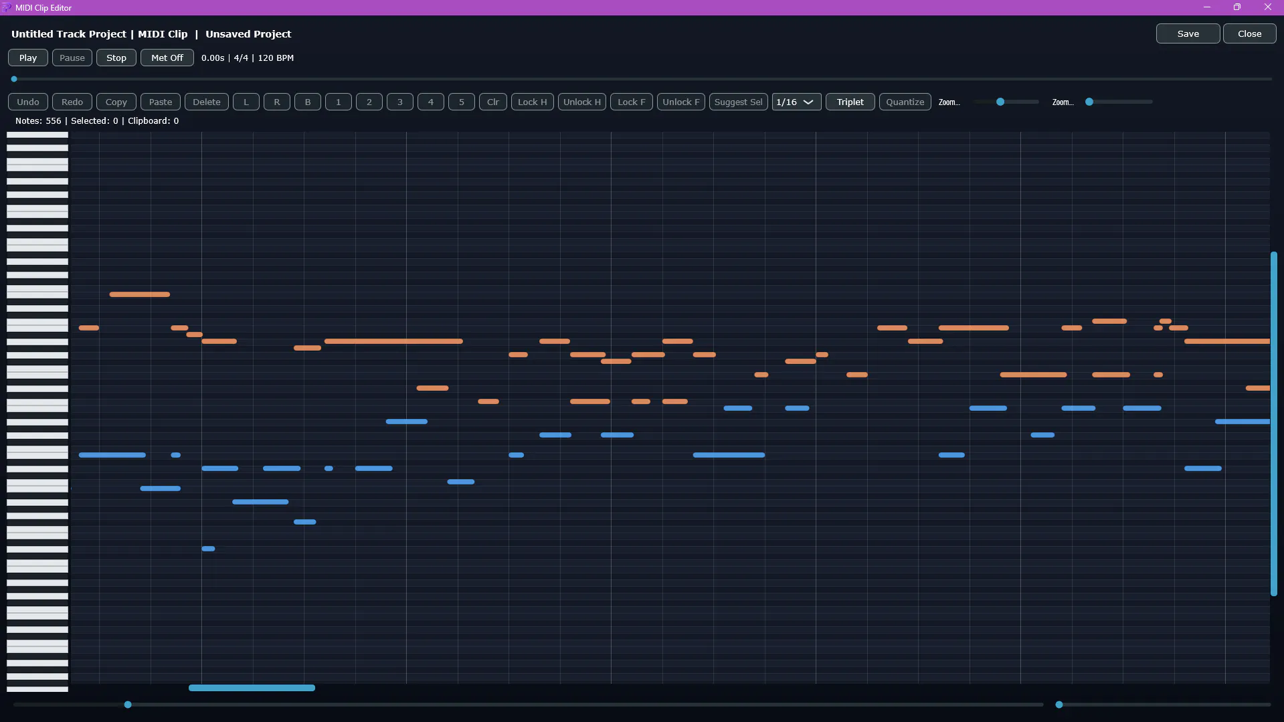Toggle the metronome via Met Off
This screenshot has width=1284, height=722.
pyautogui.click(x=167, y=58)
